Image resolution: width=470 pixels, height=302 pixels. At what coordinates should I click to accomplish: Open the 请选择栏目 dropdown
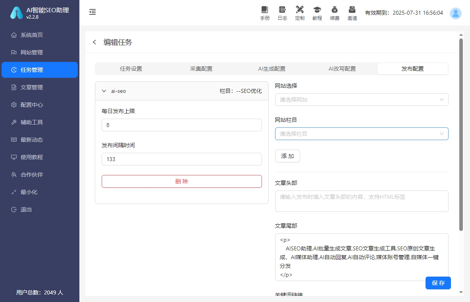coord(361,134)
